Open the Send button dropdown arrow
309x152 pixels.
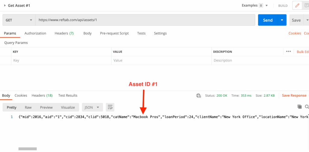point(282,20)
